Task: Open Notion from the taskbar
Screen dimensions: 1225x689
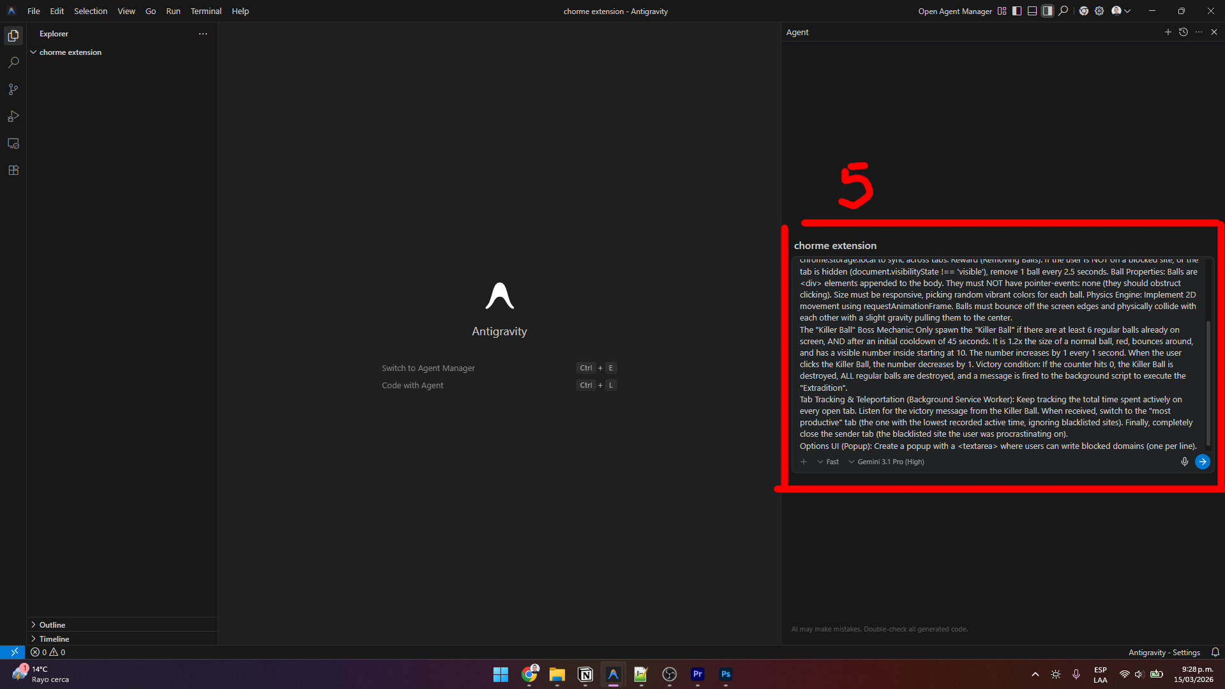Action: point(585,674)
